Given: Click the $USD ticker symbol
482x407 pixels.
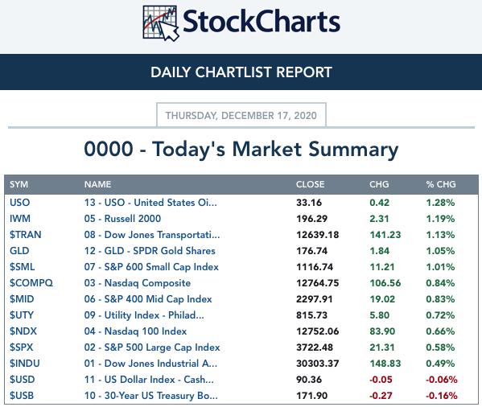Looking at the screenshot, I should tap(23, 380).
